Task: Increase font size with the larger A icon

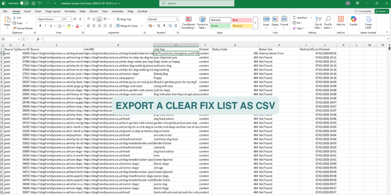Action: pyautogui.click(x=76, y=19)
